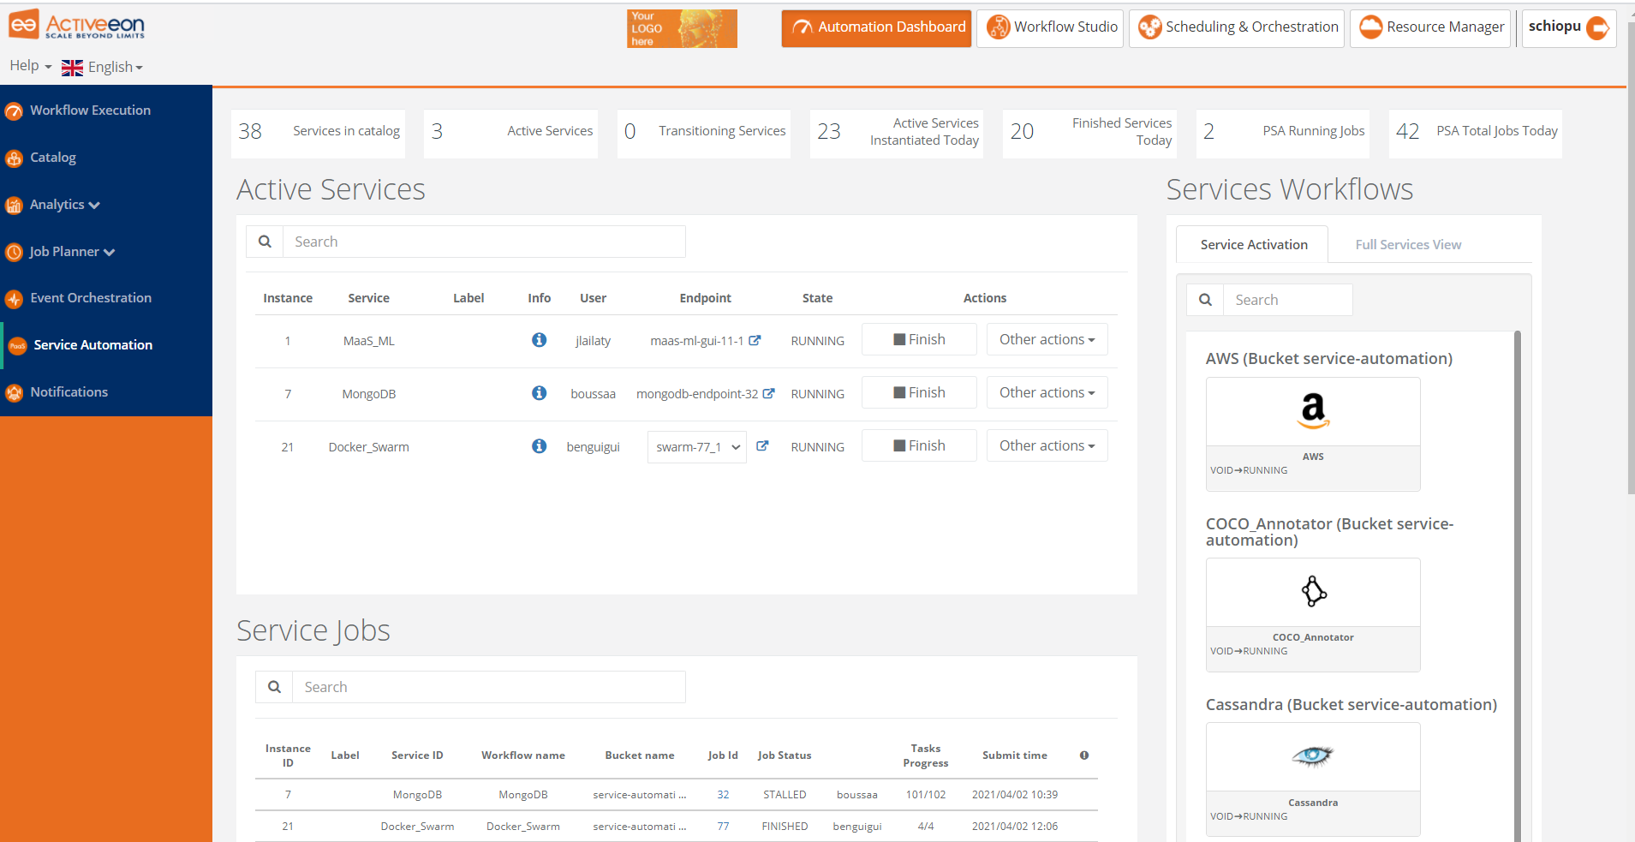Select the STALLED MongoDB job row
Screen dimensions: 1635x842
pyautogui.click(x=677, y=795)
